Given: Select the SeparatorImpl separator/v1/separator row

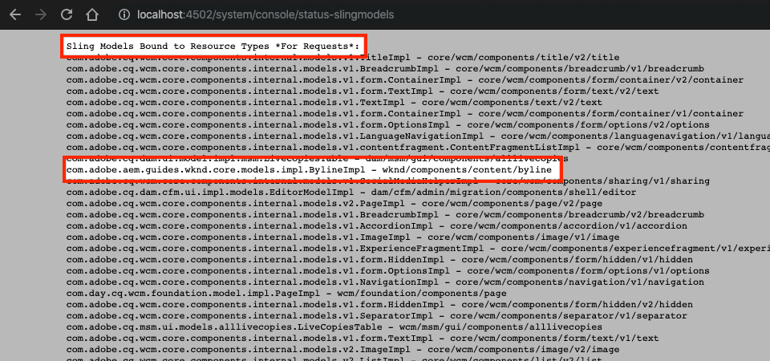Looking at the screenshot, I should pyautogui.click(x=377, y=316).
